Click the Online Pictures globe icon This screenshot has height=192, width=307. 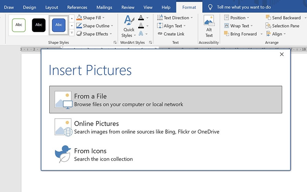pyautogui.click(x=63, y=127)
